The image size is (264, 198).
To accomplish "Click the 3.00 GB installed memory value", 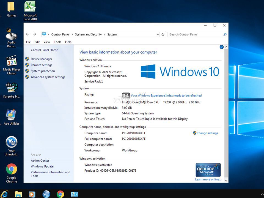I will 127,108.
